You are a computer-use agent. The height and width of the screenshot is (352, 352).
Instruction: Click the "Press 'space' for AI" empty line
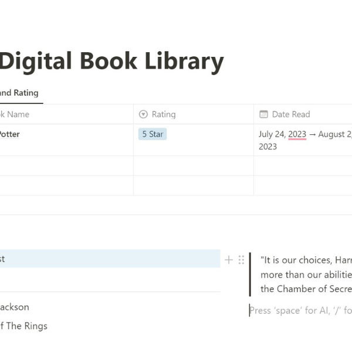click(300, 310)
